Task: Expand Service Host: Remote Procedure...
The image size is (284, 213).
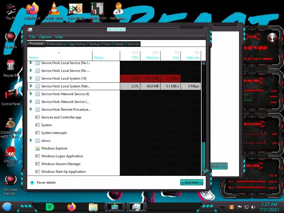Action: point(31,109)
